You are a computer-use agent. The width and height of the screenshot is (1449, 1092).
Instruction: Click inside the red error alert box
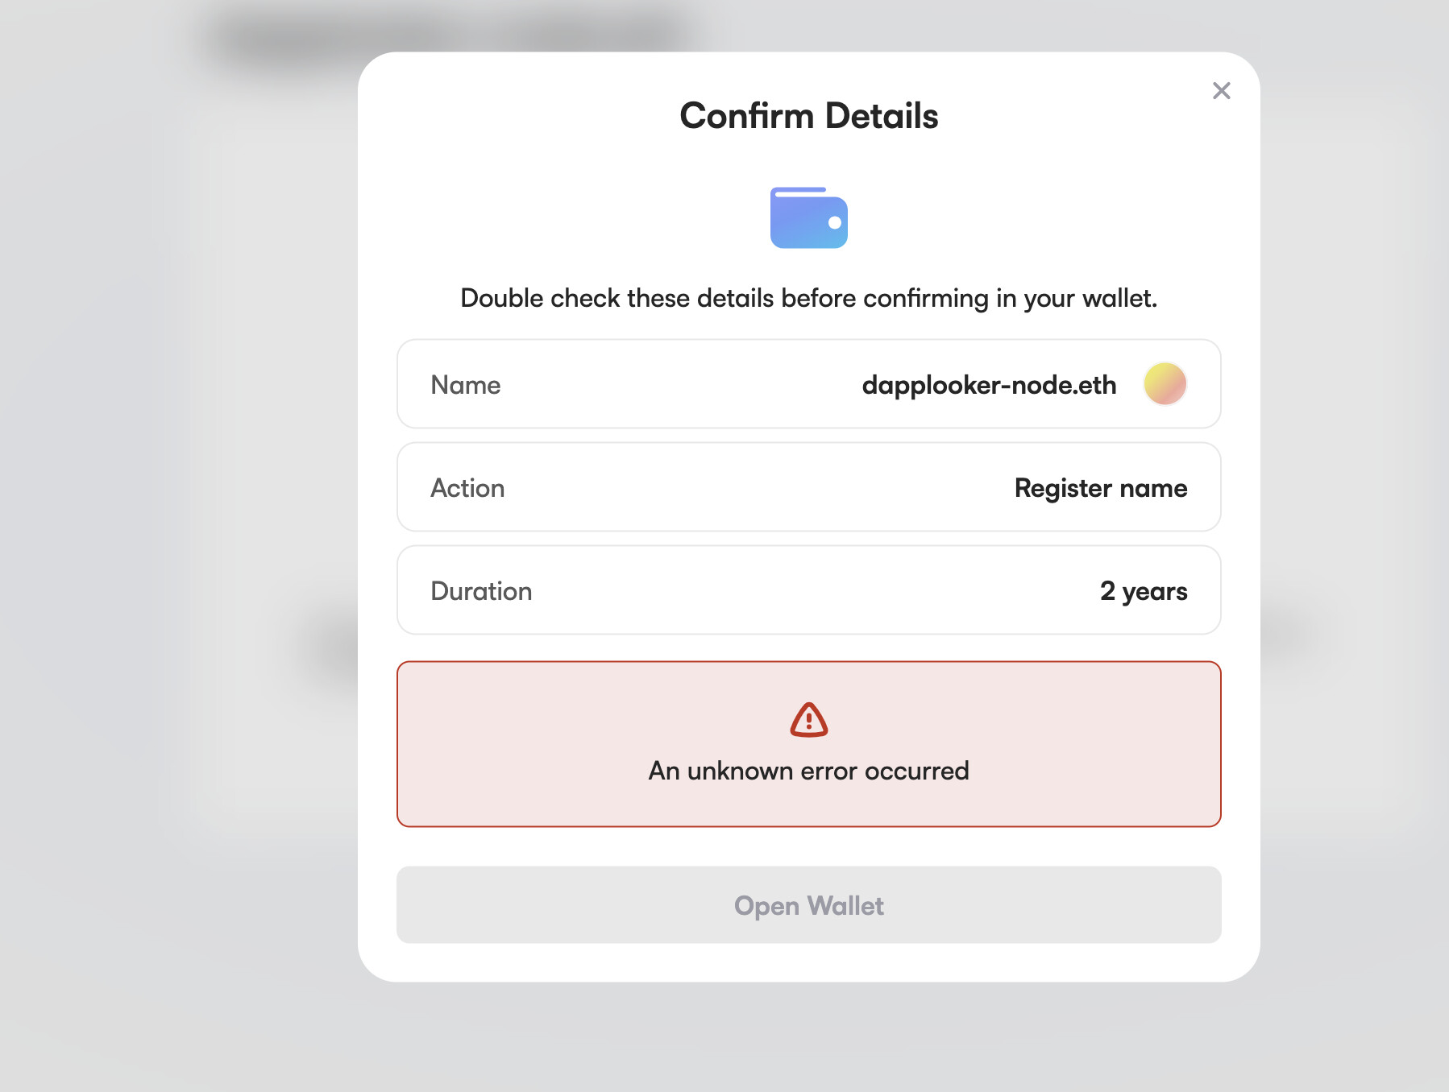click(x=808, y=744)
